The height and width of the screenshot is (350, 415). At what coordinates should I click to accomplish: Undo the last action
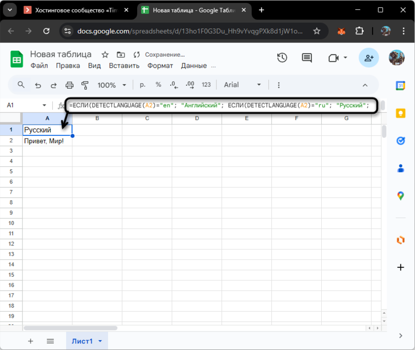[x=38, y=85]
